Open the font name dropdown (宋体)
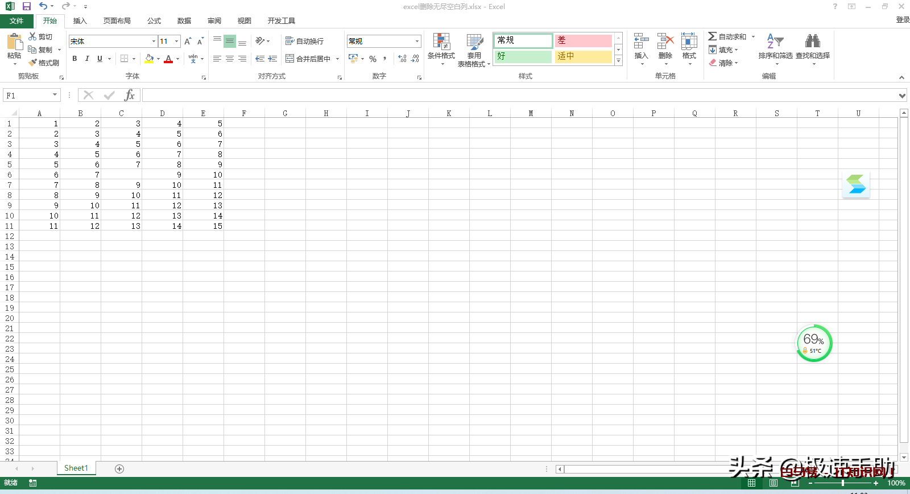910x494 pixels. pyautogui.click(x=154, y=42)
